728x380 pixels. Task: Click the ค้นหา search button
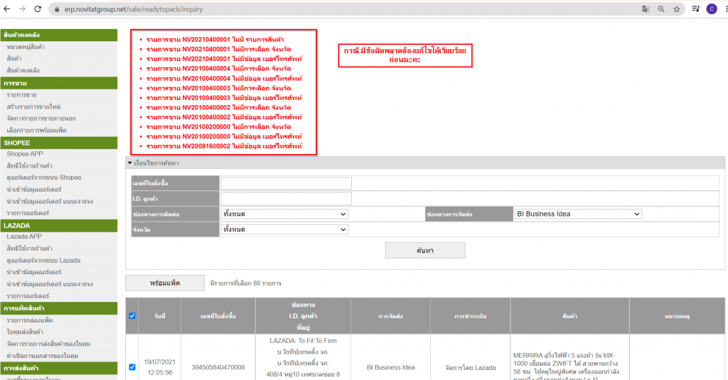point(425,250)
